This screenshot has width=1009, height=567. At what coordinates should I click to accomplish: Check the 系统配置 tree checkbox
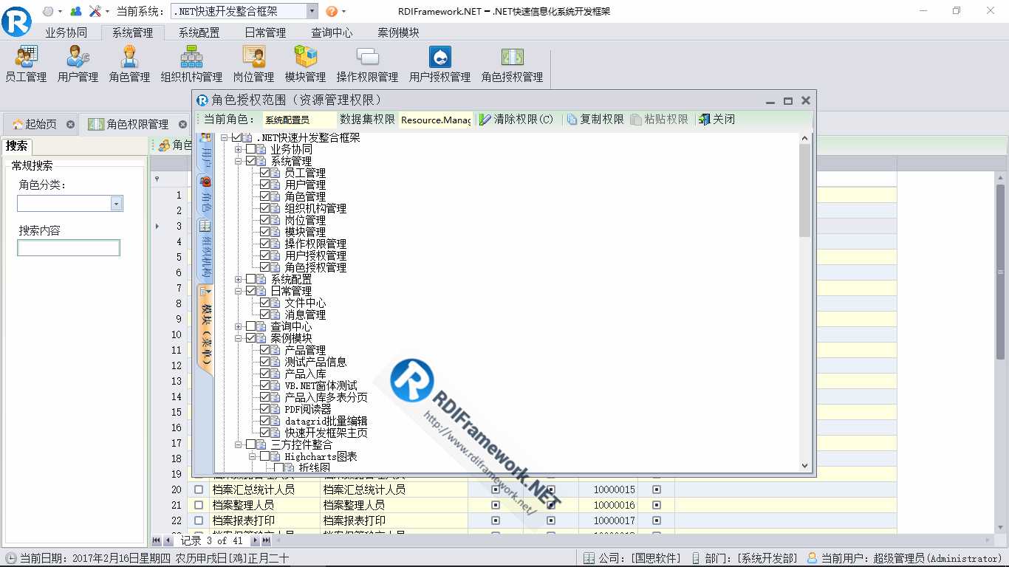pos(250,280)
